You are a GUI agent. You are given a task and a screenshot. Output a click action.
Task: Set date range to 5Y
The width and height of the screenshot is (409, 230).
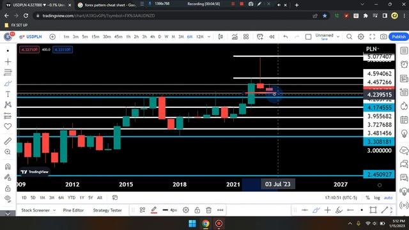click(x=91, y=197)
